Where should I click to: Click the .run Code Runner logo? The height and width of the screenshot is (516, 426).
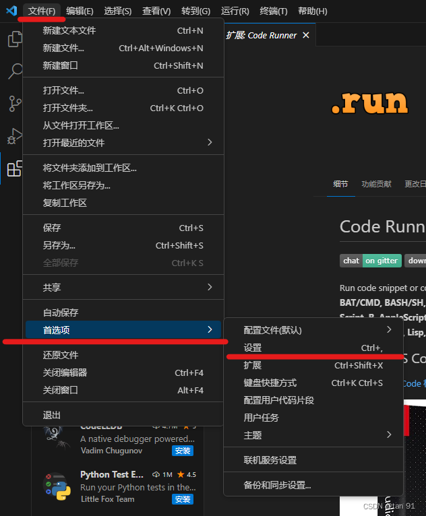click(369, 102)
